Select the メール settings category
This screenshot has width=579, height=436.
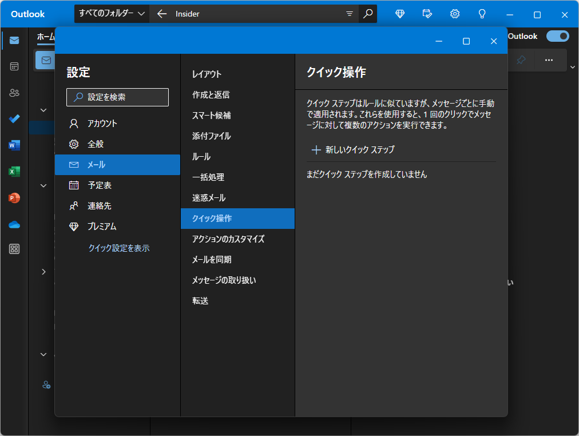(x=117, y=164)
